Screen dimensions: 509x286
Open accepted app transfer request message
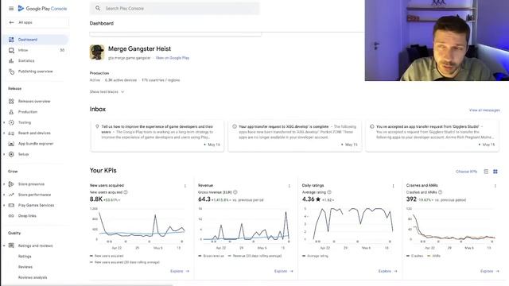[x=433, y=136]
